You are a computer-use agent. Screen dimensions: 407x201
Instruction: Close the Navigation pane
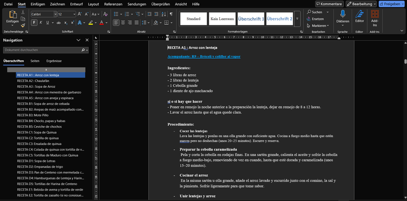click(87, 40)
